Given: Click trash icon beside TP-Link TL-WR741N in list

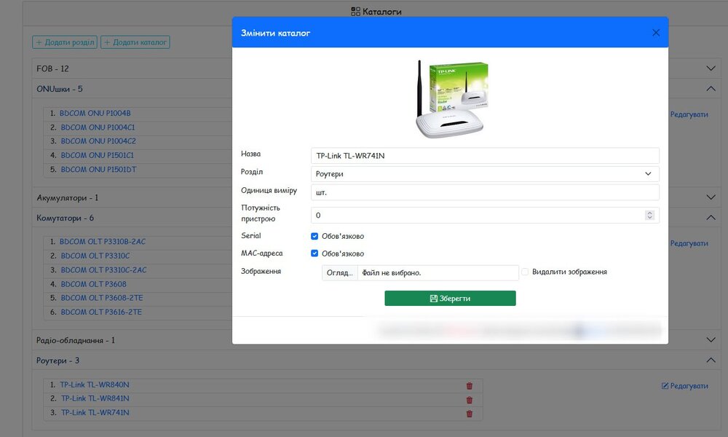Looking at the screenshot, I should point(469,414).
